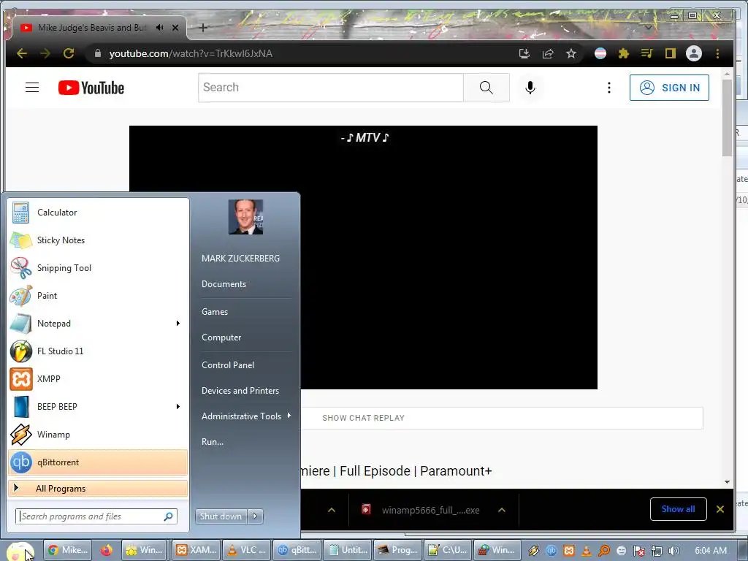The width and height of the screenshot is (748, 561).
Task: Click SHOW CHAT REPLAY
Action: pyautogui.click(x=363, y=418)
